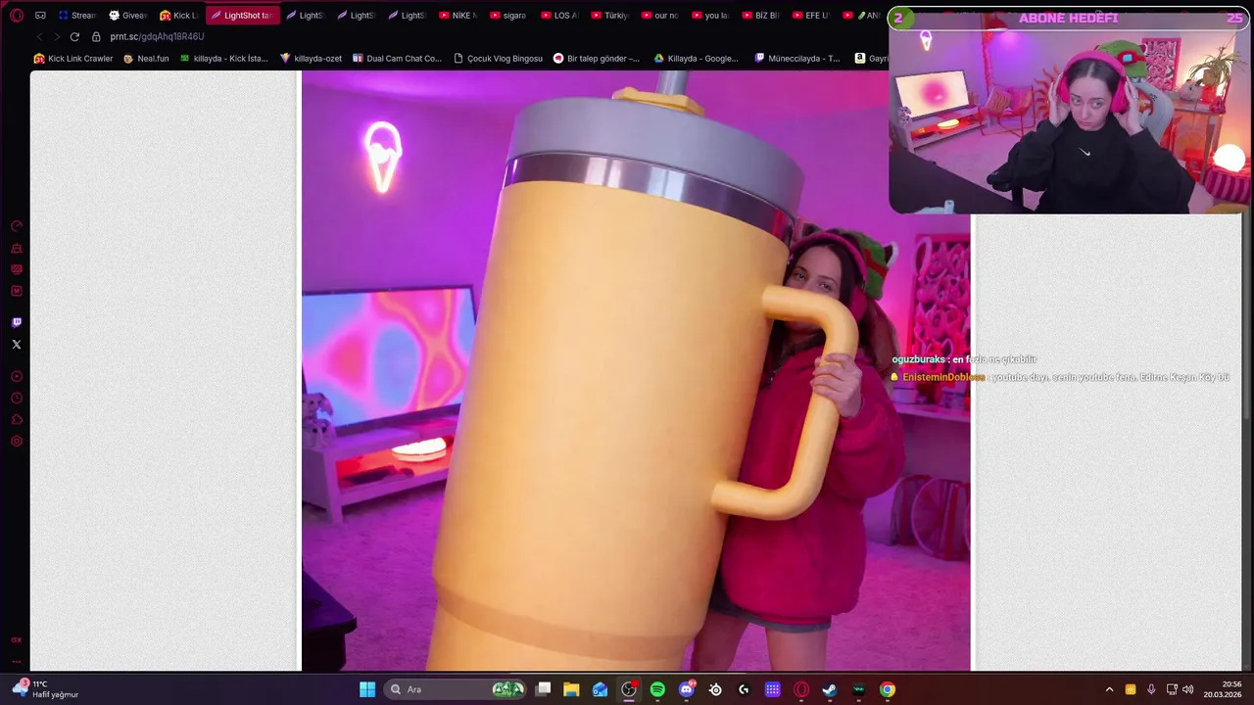Open Discord from the taskbar
This screenshot has width=1254, height=705.
686,689
